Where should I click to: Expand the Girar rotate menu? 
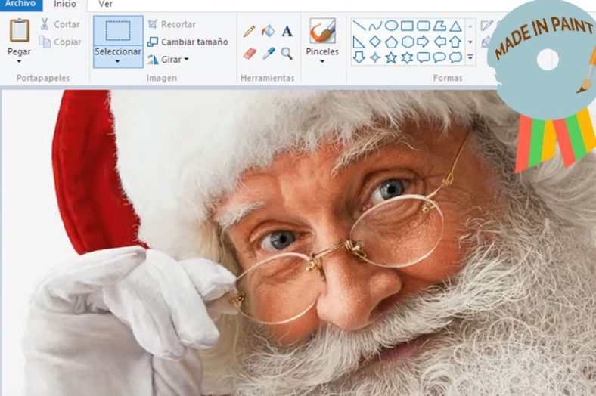click(x=186, y=60)
